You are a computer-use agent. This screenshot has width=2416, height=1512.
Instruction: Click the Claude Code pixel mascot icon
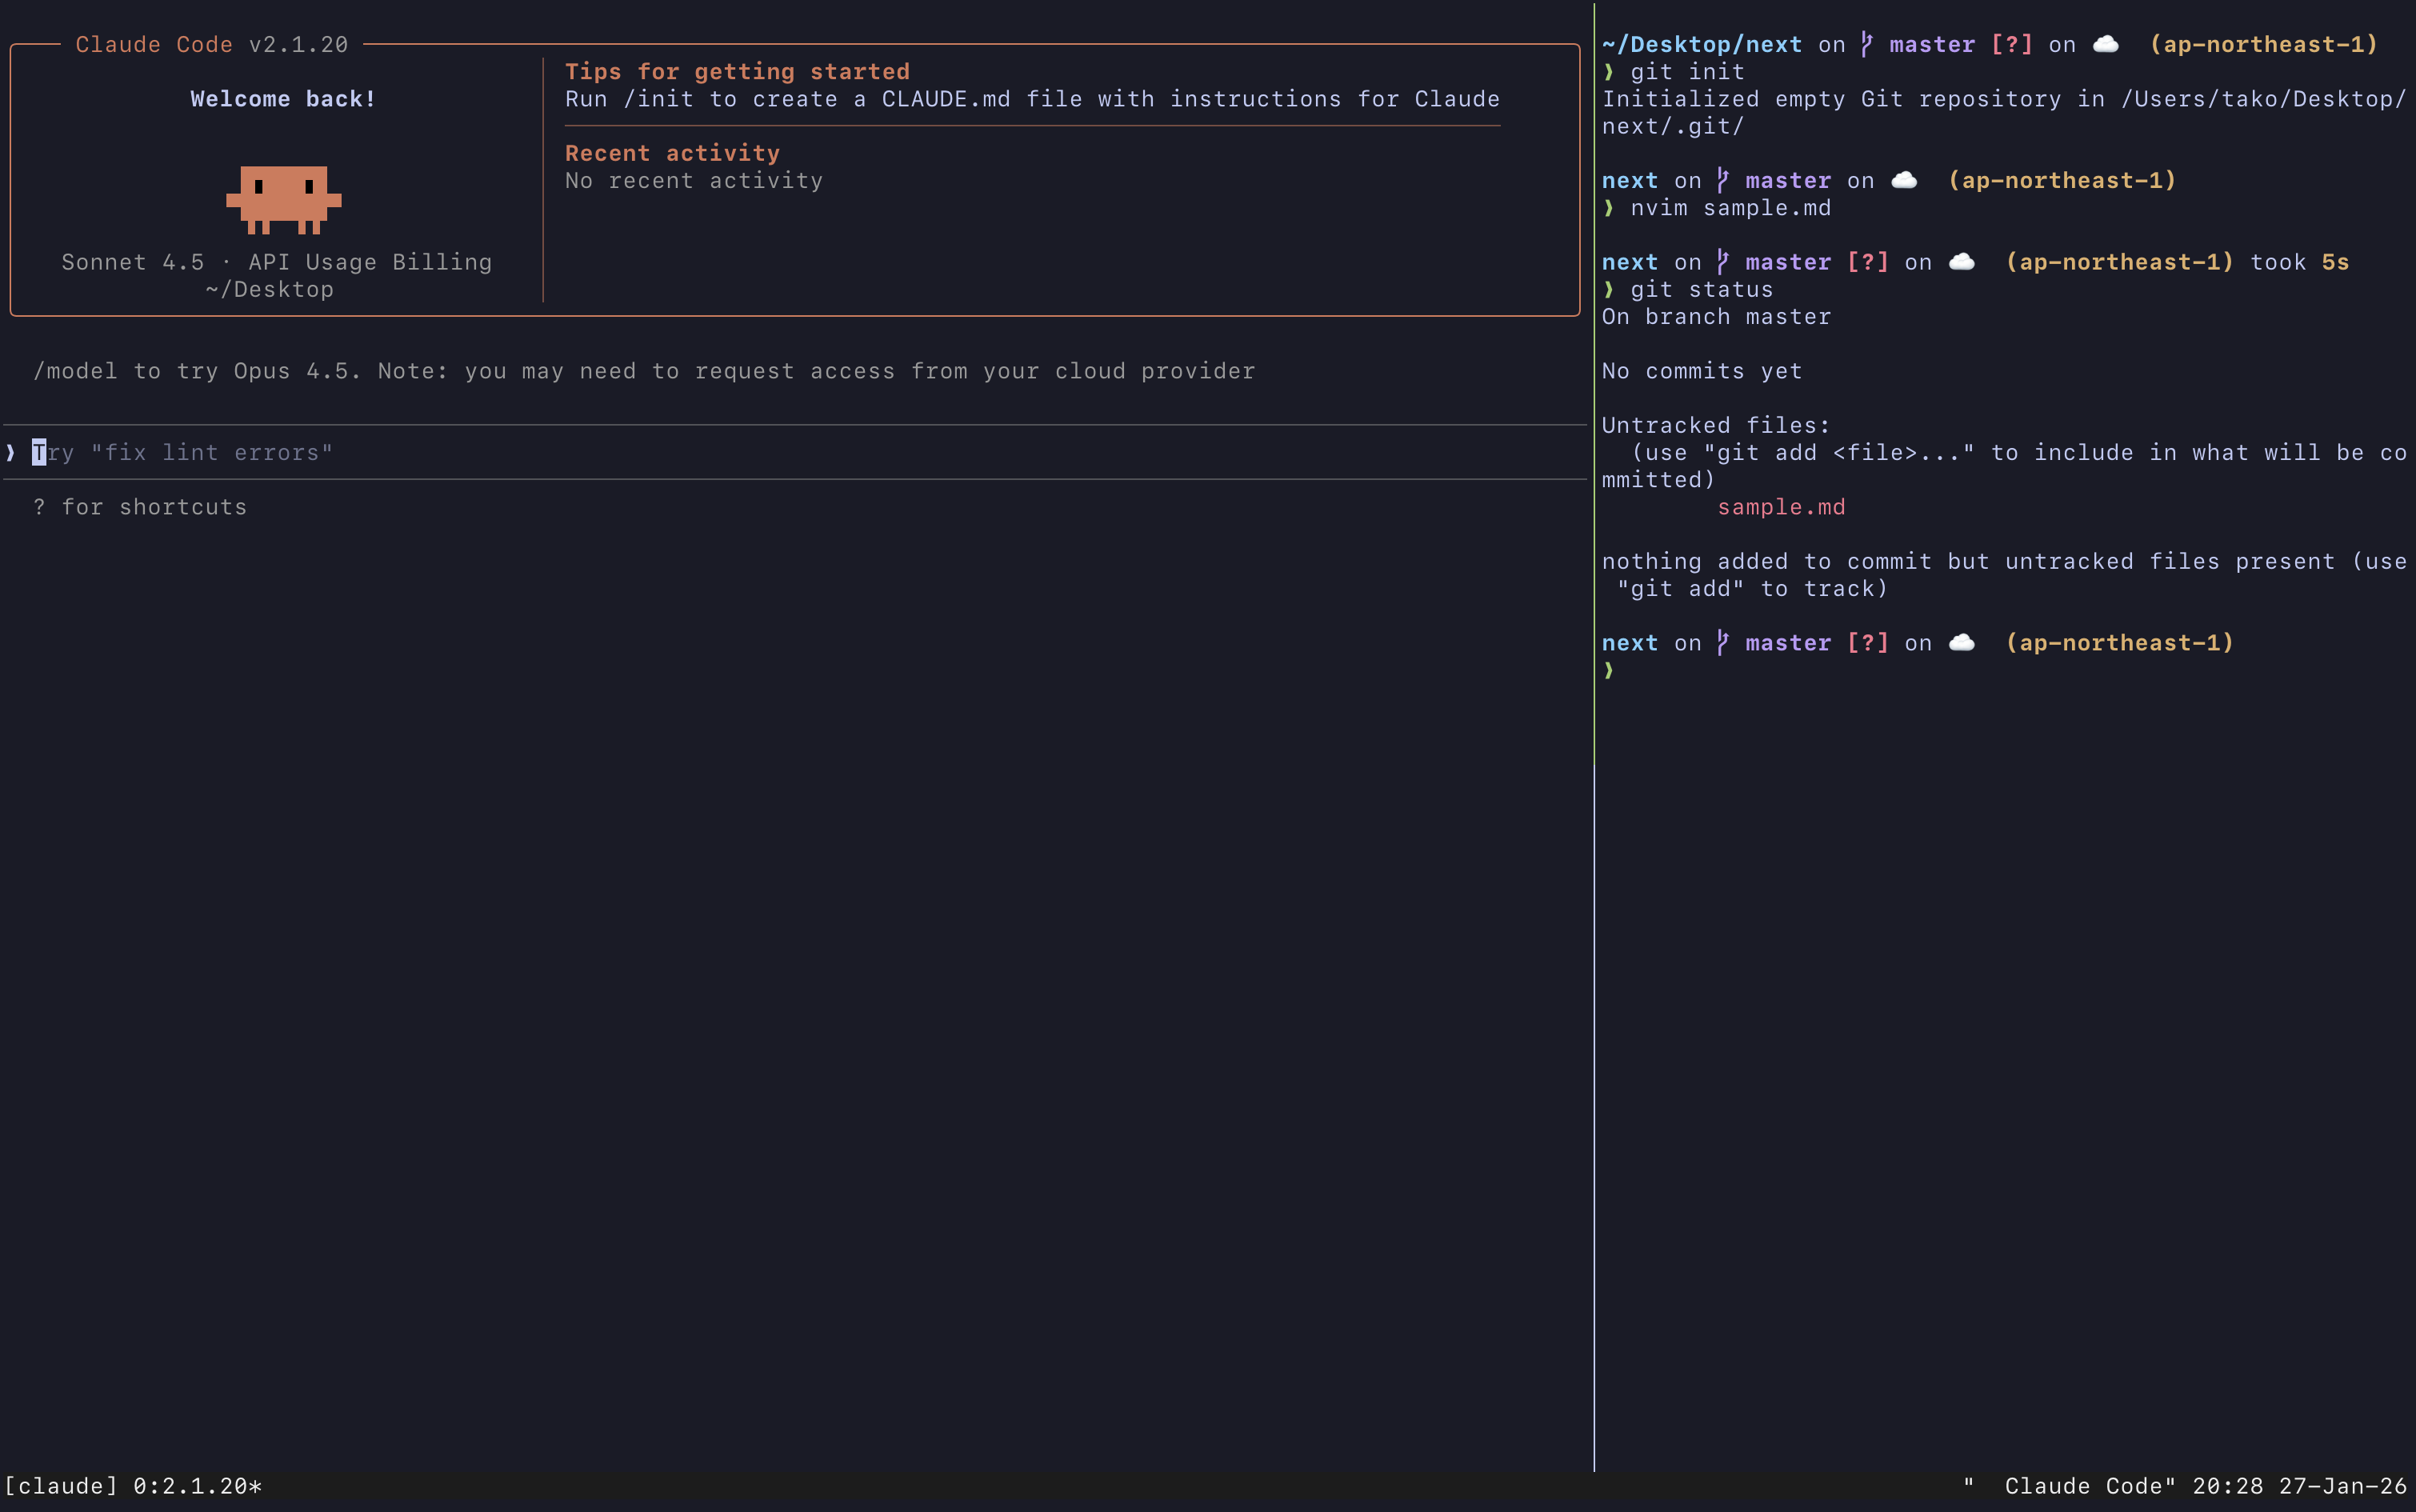pos(283,199)
